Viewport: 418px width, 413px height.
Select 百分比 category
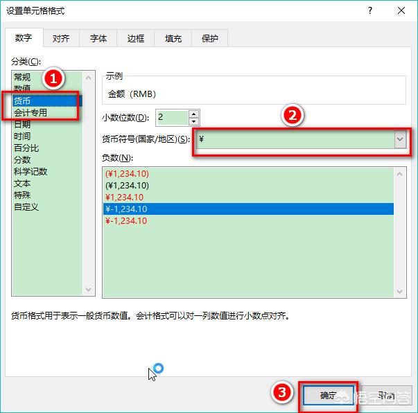(x=47, y=148)
